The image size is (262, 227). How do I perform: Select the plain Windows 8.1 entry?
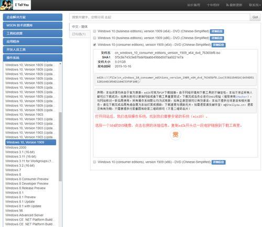coord(14,193)
